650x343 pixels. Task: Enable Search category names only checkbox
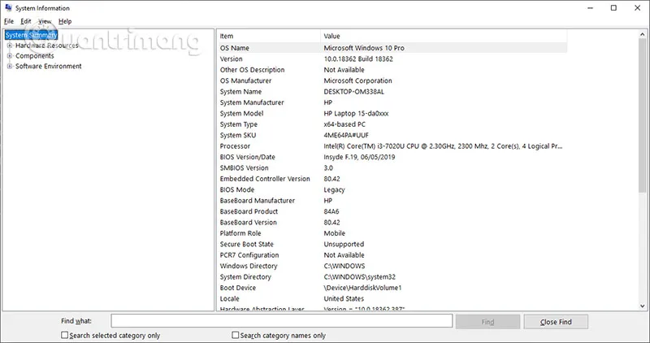[x=236, y=335]
